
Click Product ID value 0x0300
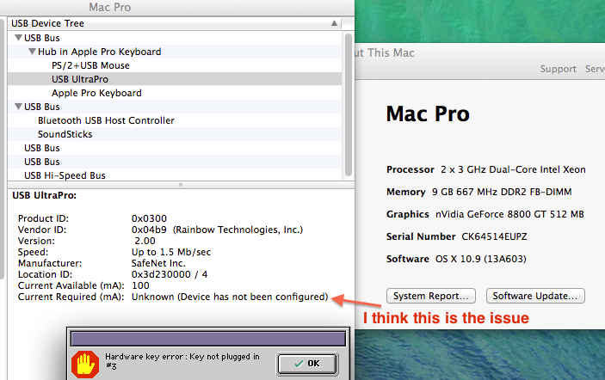tap(149, 218)
